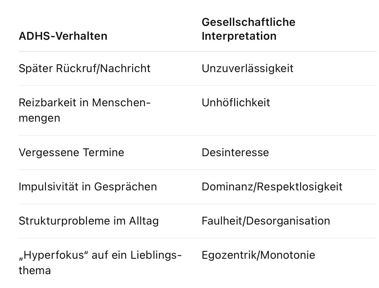Image resolution: width=379 pixels, height=288 pixels.
Task: Click the "Strukturprobleme im Alltag" cell
Action: click(88, 221)
